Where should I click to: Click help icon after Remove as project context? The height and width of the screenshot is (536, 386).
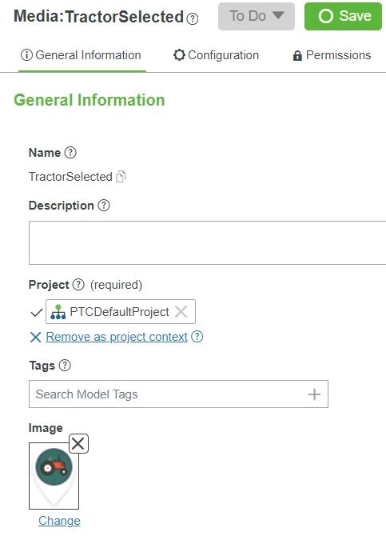197,337
